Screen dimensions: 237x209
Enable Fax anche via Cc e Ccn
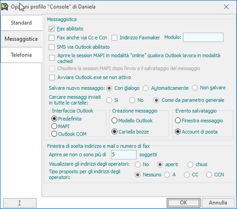[51, 38]
